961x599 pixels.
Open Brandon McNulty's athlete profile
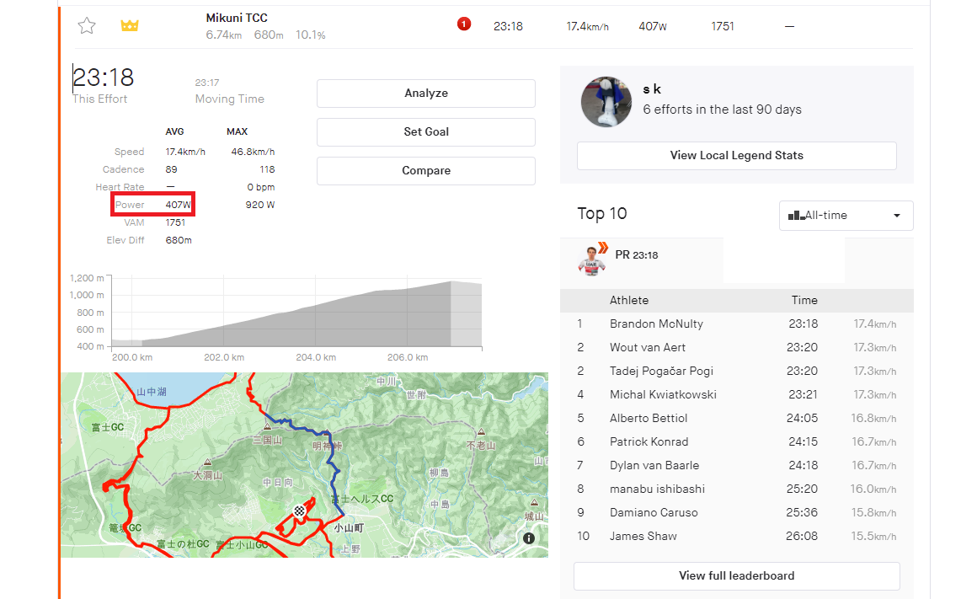pos(656,324)
